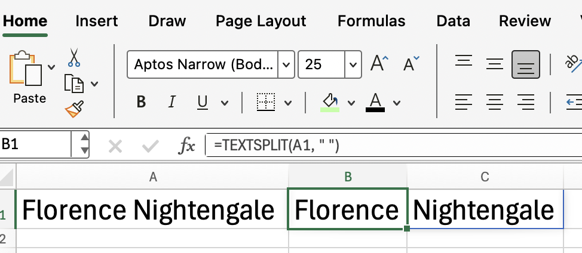
Task: Apply the fill color paint bucket
Action: pyautogui.click(x=330, y=102)
